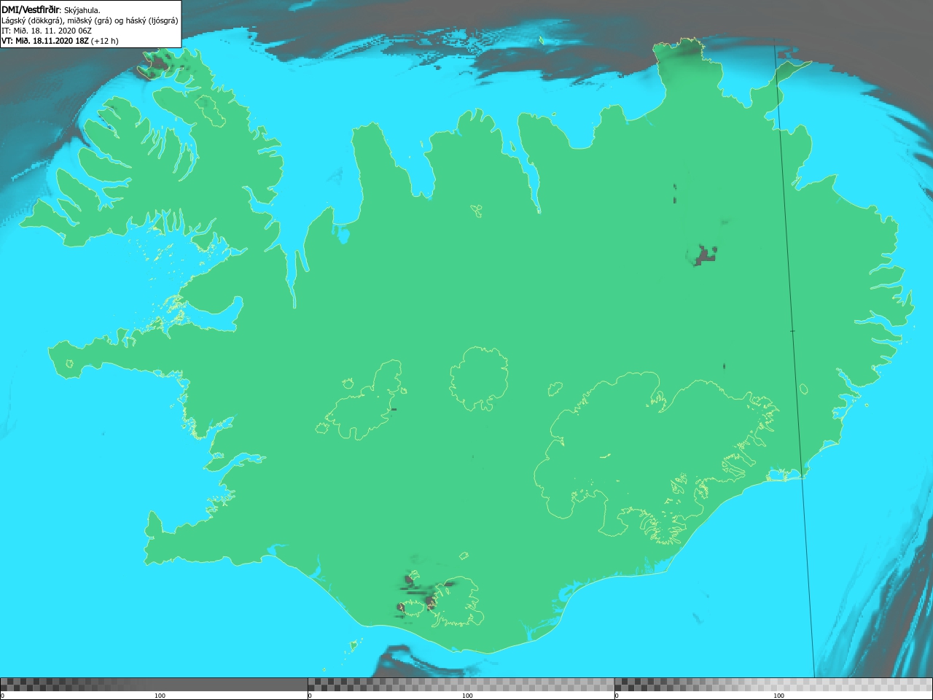Image resolution: width=933 pixels, height=700 pixels.
Task: Click the light gray high-cloud color scale bar
Action: click(773, 685)
